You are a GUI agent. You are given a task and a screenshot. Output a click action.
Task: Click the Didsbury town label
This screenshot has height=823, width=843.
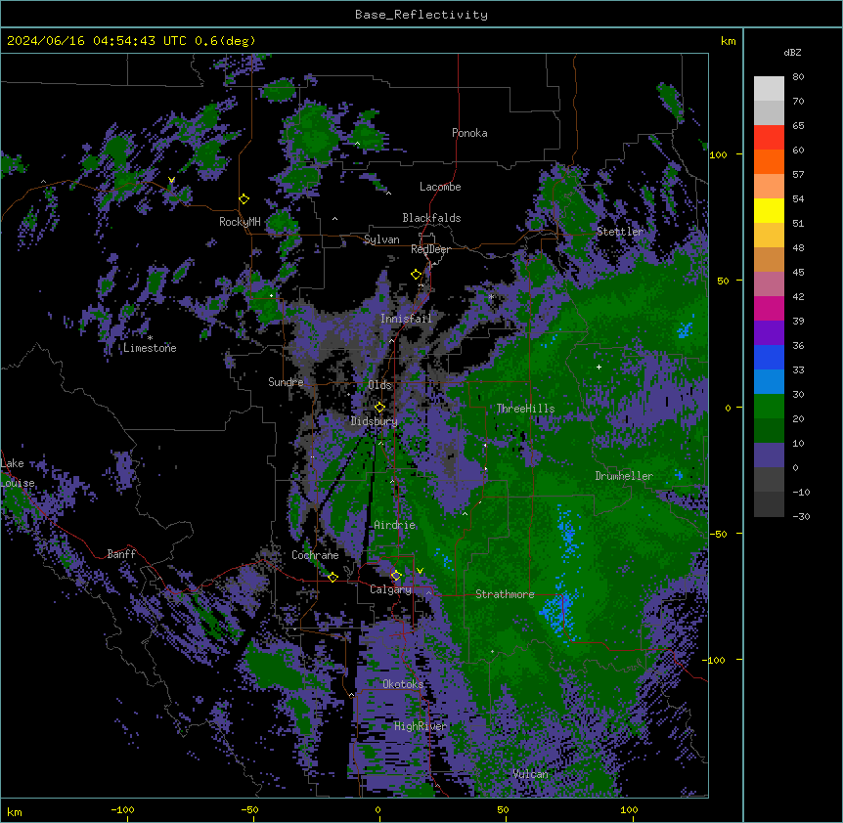pyautogui.click(x=375, y=421)
